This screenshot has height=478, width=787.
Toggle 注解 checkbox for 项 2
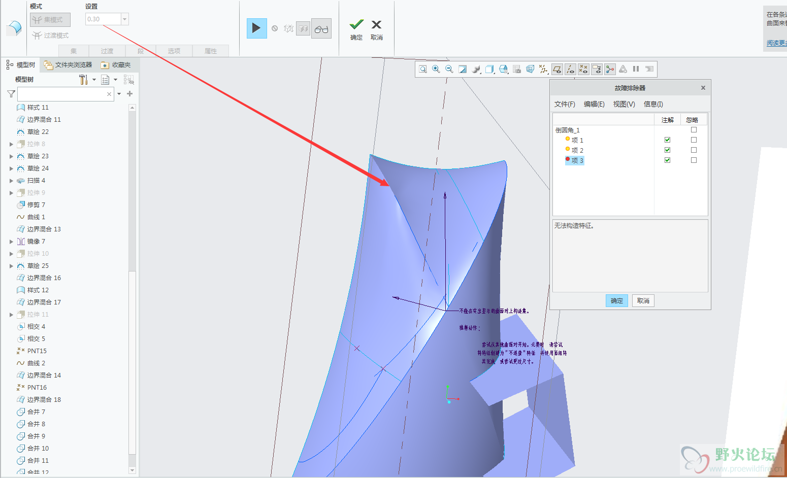(x=667, y=150)
